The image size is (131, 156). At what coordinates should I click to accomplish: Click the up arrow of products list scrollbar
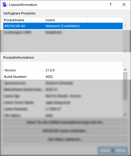point(125,25)
